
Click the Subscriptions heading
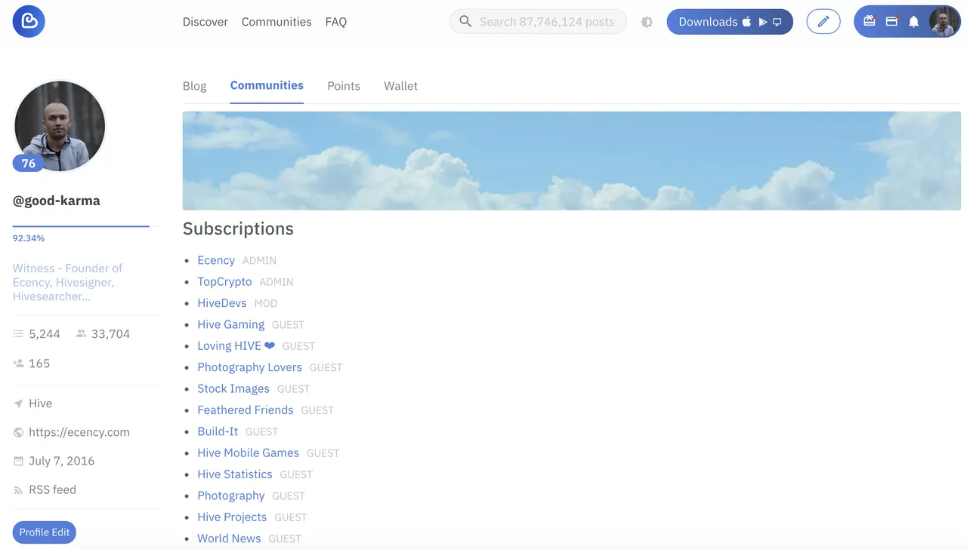[238, 228]
